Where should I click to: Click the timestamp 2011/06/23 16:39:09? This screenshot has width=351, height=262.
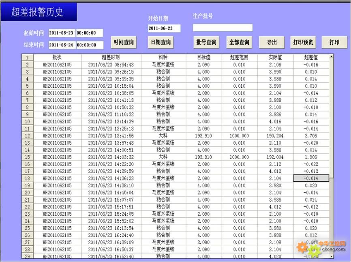pyautogui.click(x=111, y=242)
